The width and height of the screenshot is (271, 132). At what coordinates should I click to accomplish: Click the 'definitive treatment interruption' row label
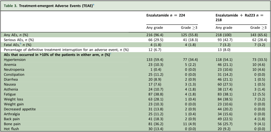66,50
